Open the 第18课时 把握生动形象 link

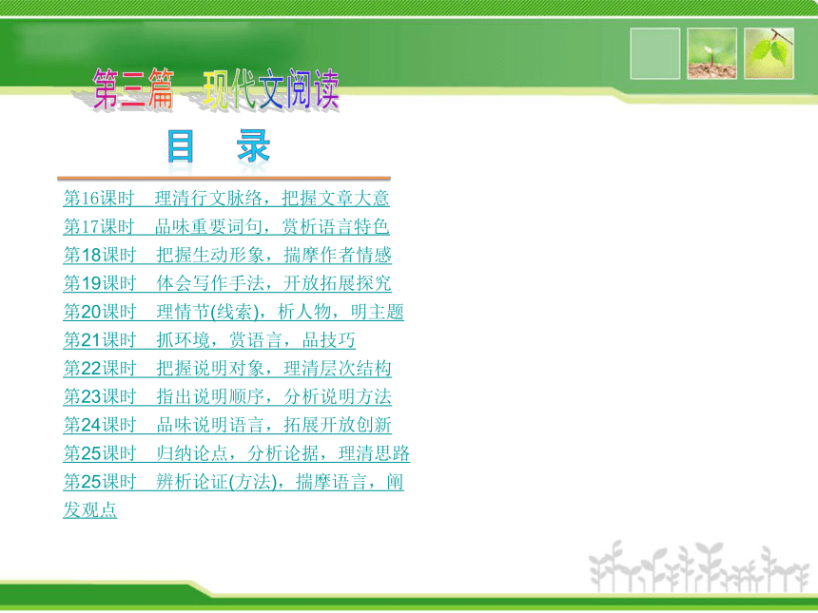(x=227, y=255)
